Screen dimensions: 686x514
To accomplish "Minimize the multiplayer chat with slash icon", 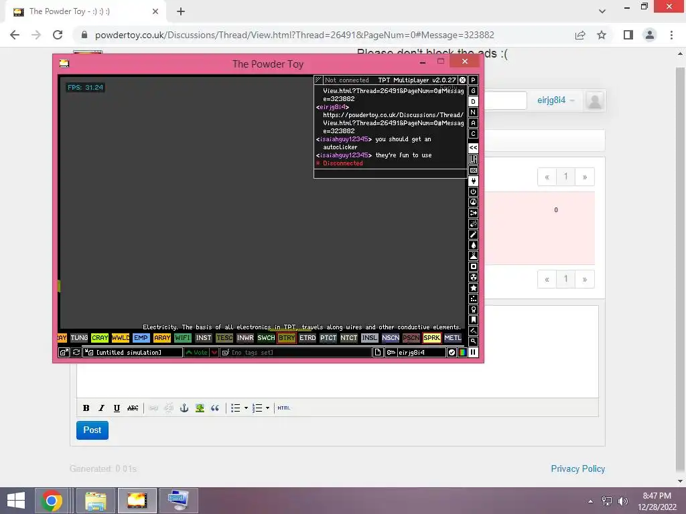I will click(x=318, y=80).
